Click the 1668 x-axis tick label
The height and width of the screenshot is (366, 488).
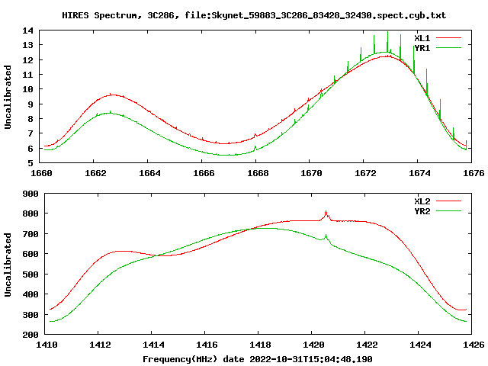[258, 173]
